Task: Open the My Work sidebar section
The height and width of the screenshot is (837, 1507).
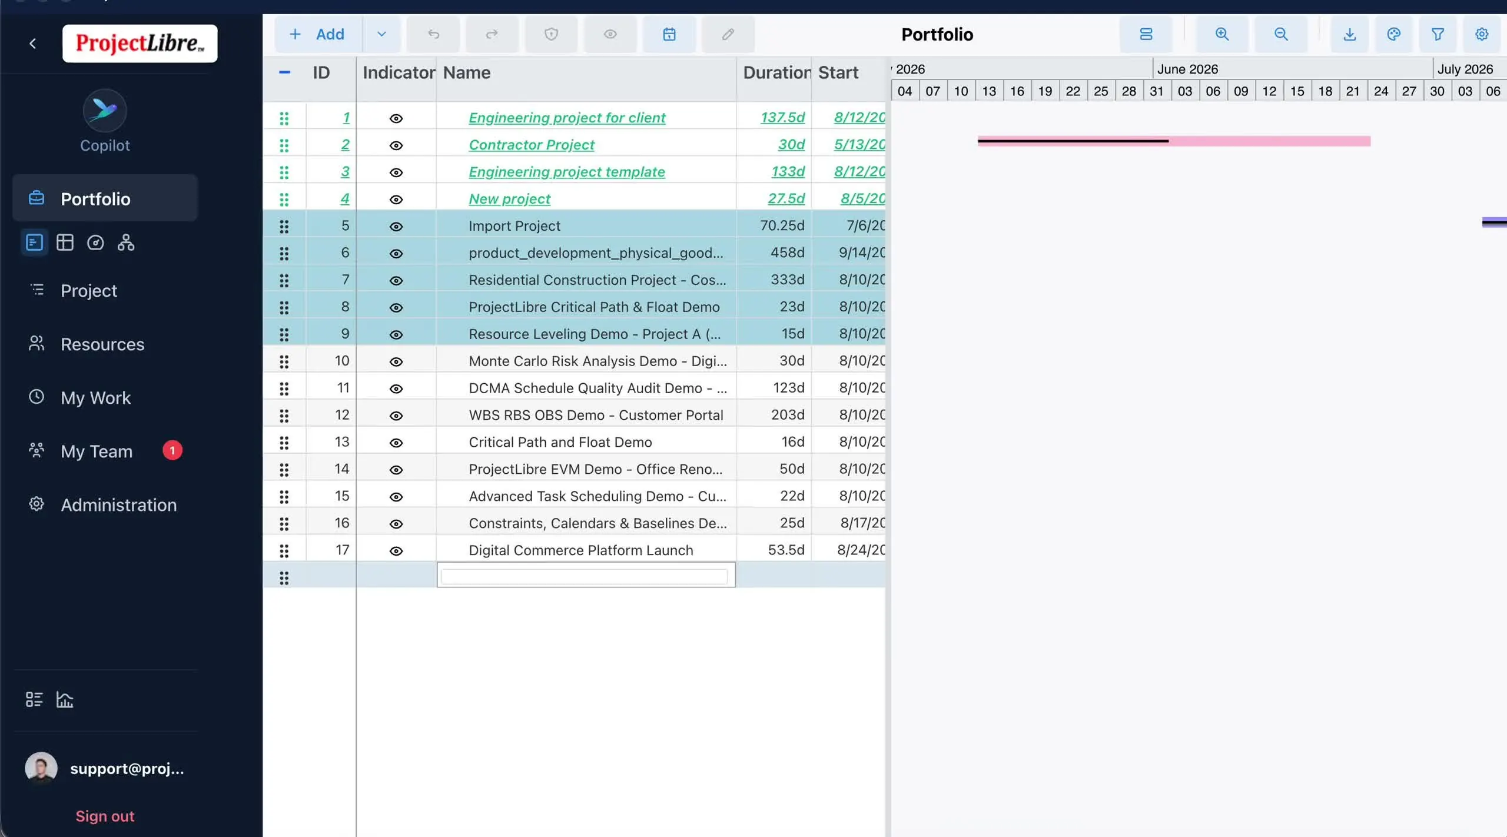Action: pos(105,397)
